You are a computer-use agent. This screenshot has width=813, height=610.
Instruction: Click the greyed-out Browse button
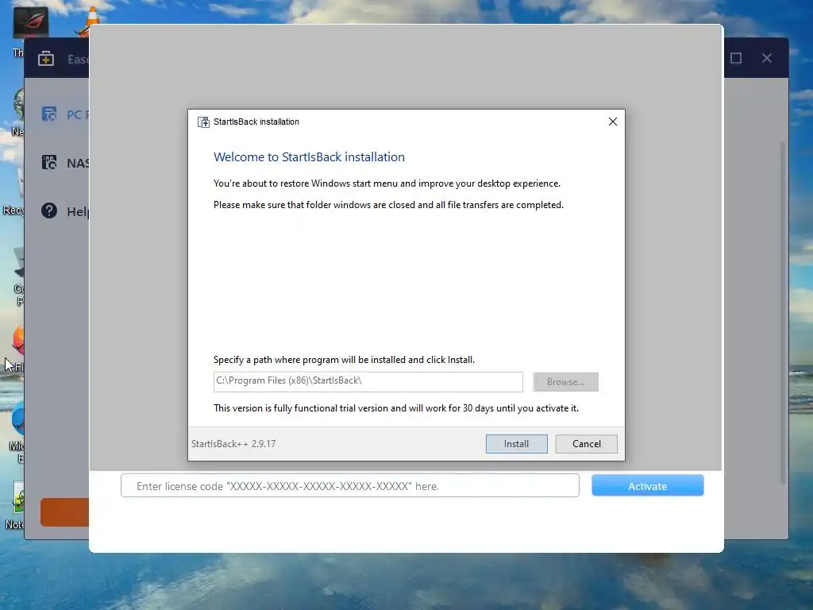coord(565,382)
